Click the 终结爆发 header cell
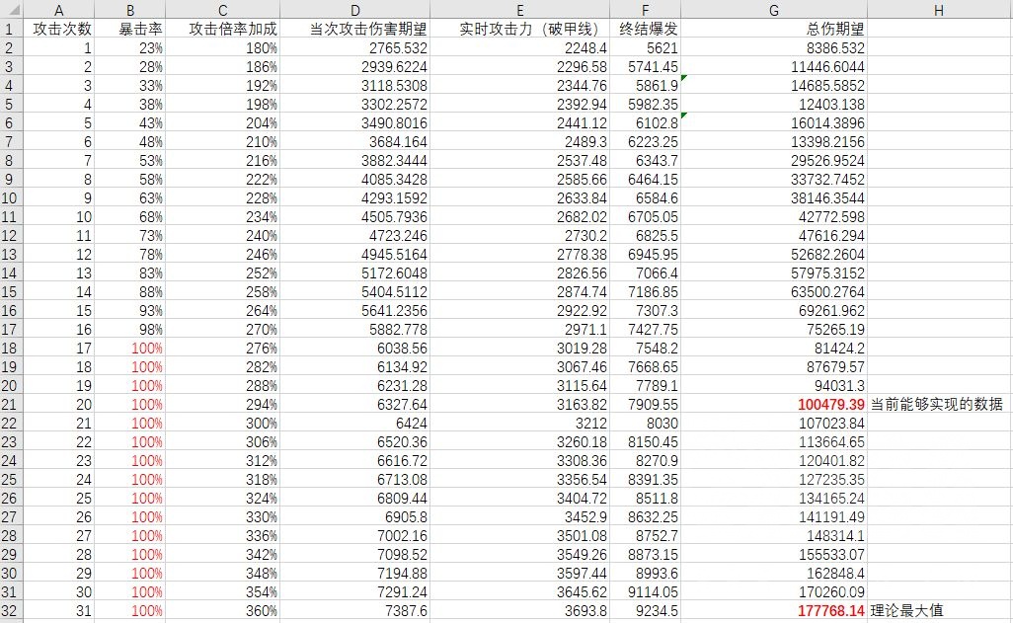The image size is (1013, 623). coord(646,29)
